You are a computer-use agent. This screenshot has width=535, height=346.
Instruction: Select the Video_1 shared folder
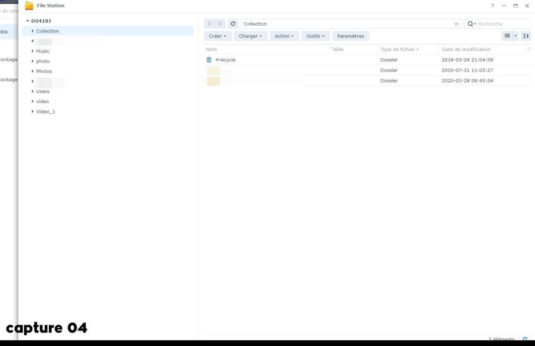click(x=45, y=112)
